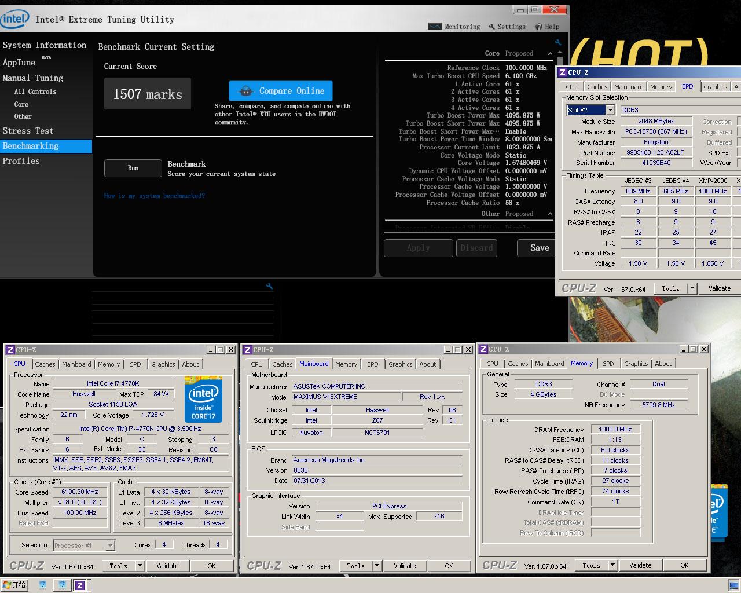Click the NB Frequency value 5799.8 MHz
Viewport: 741px width, 593px height.
pyautogui.click(x=658, y=405)
